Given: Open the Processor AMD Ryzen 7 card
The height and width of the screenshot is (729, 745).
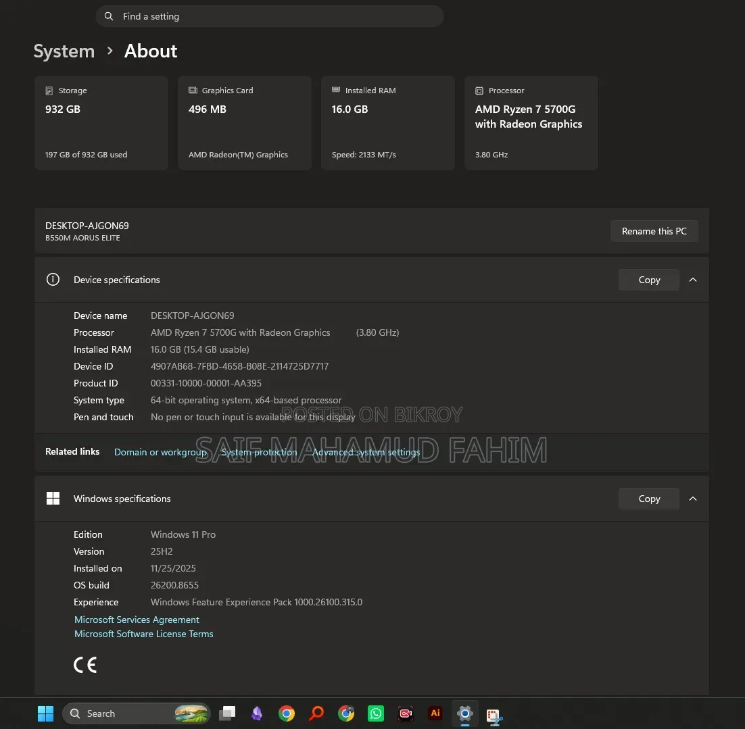Looking at the screenshot, I should [531, 122].
